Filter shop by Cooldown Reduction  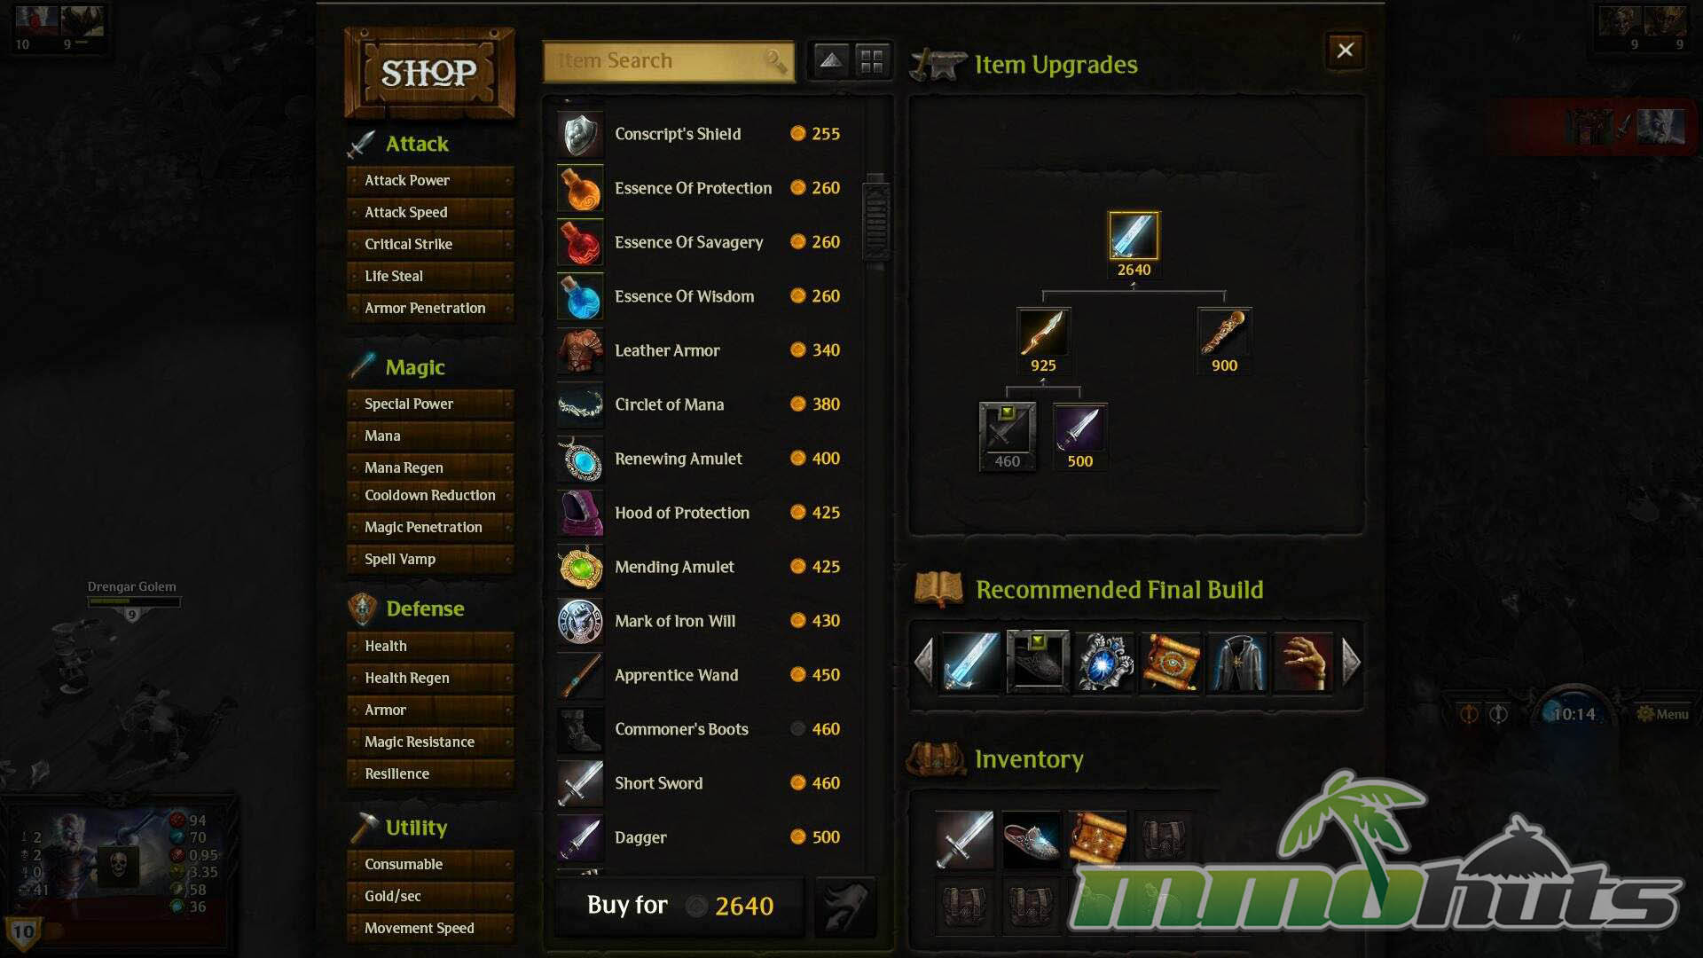point(430,495)
